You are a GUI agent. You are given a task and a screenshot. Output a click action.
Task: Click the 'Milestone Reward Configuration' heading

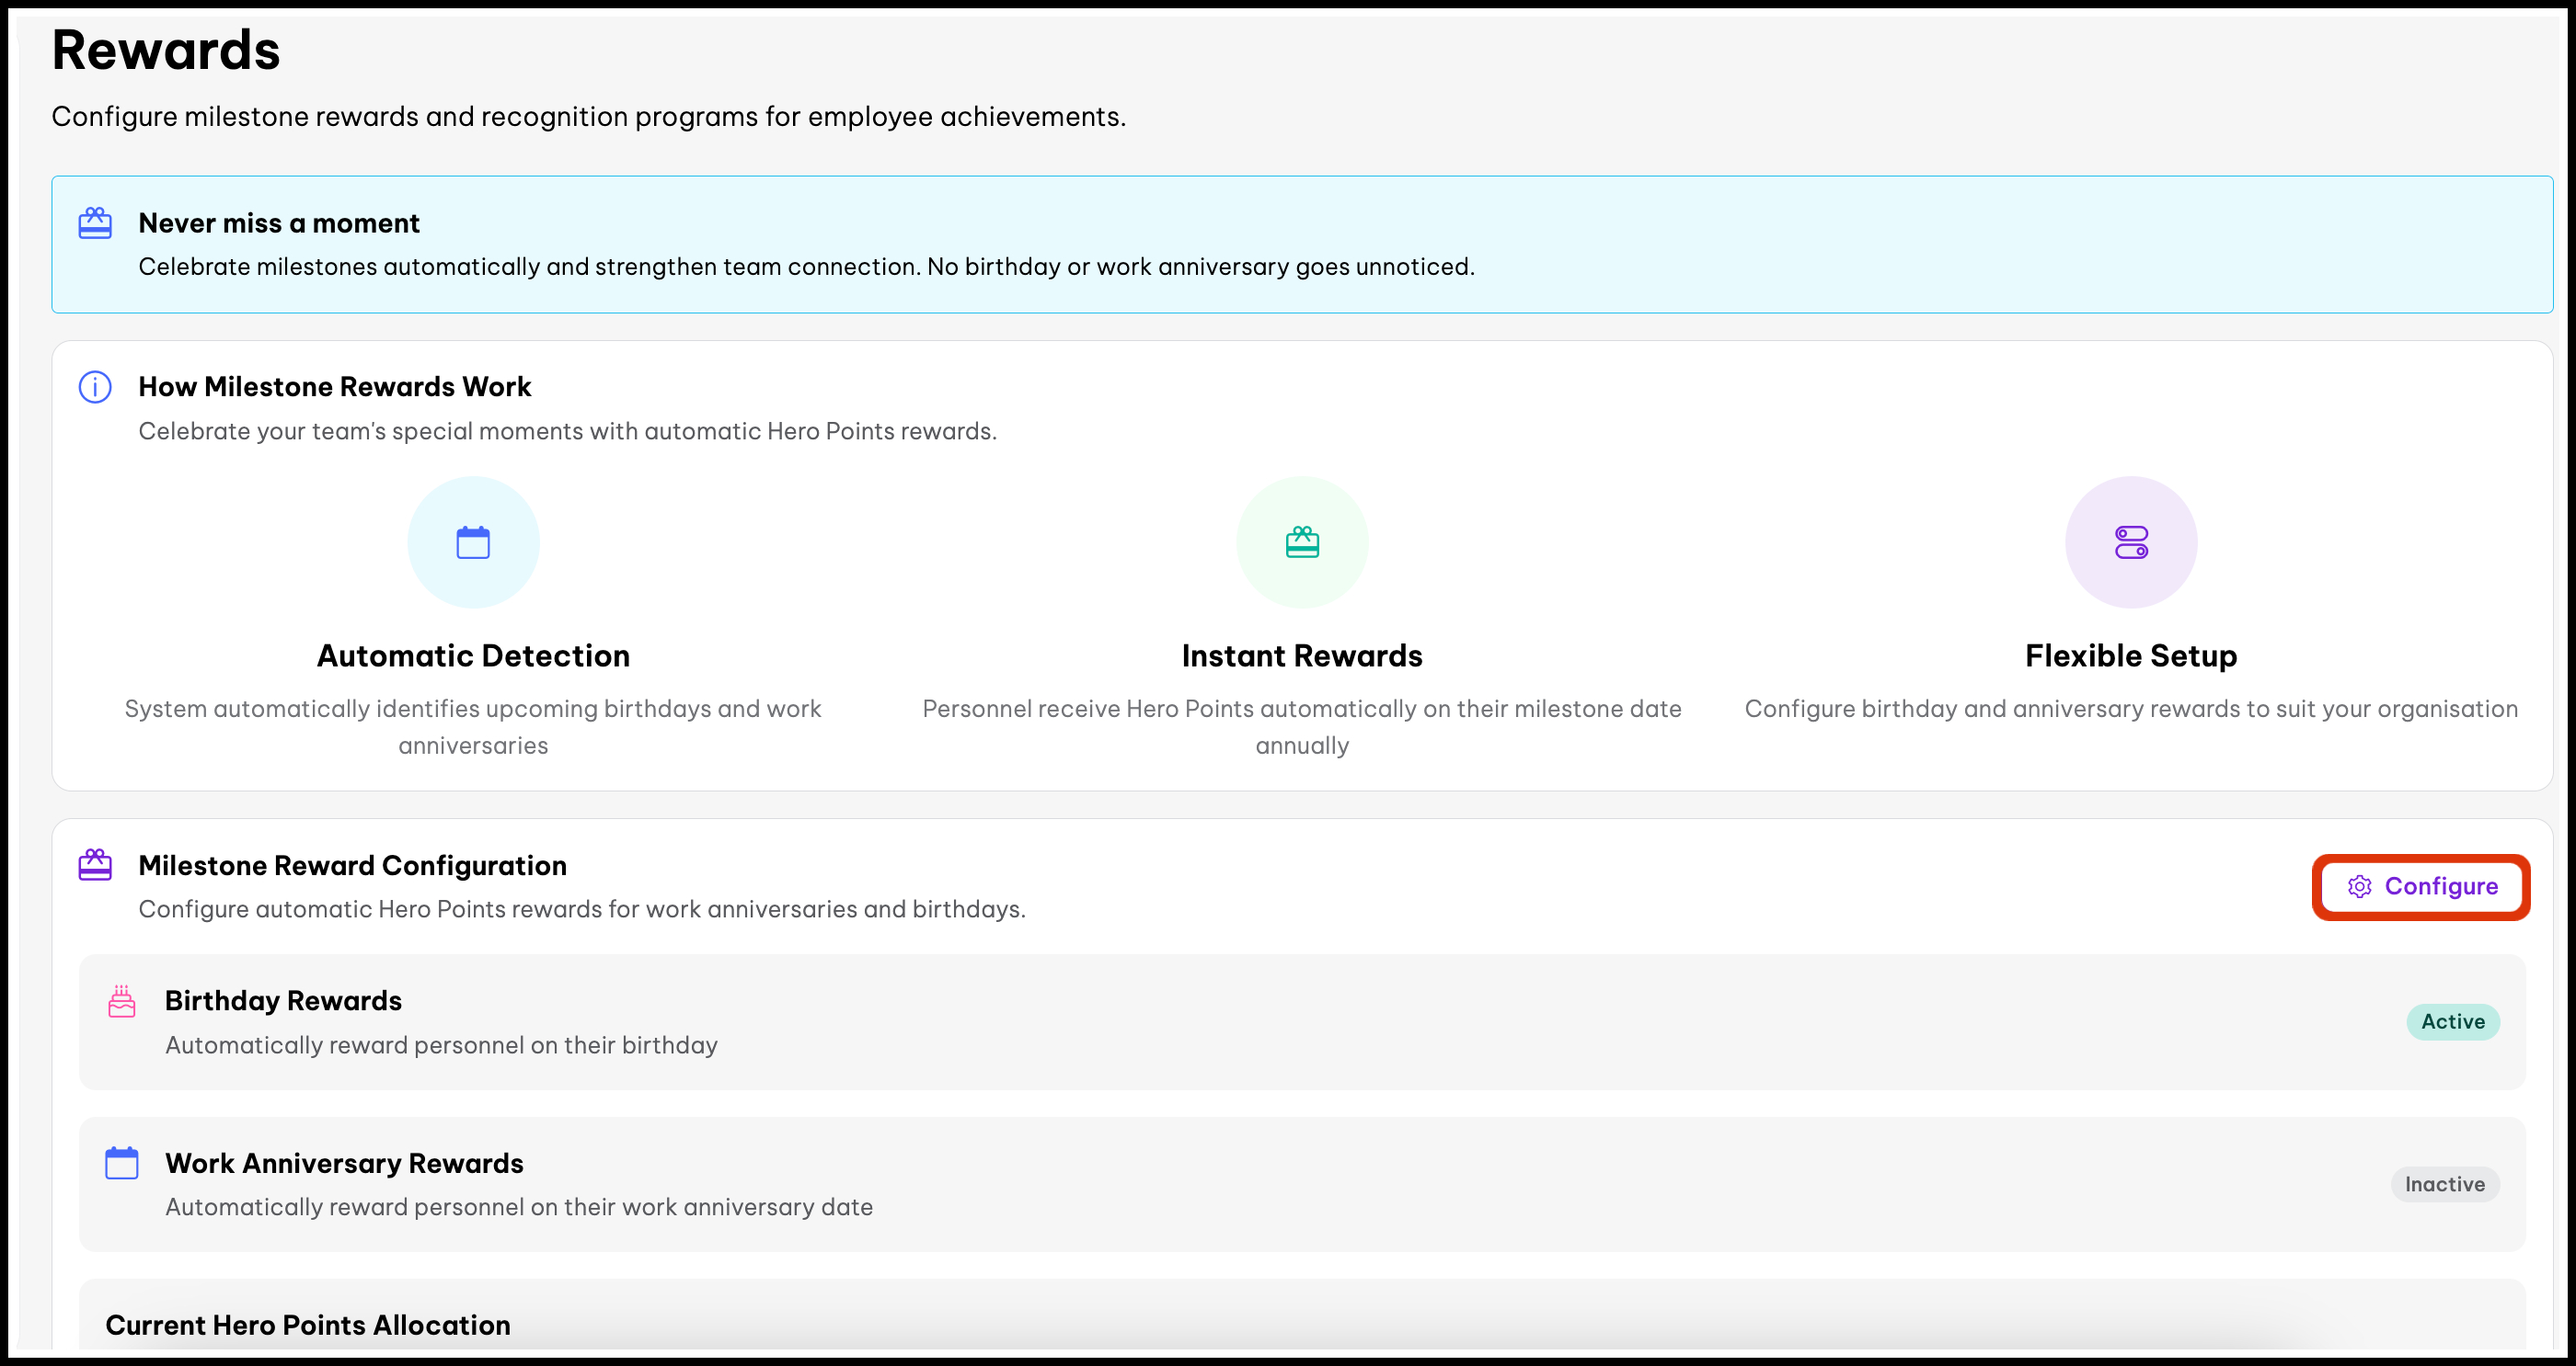click(x=353, y=865)
